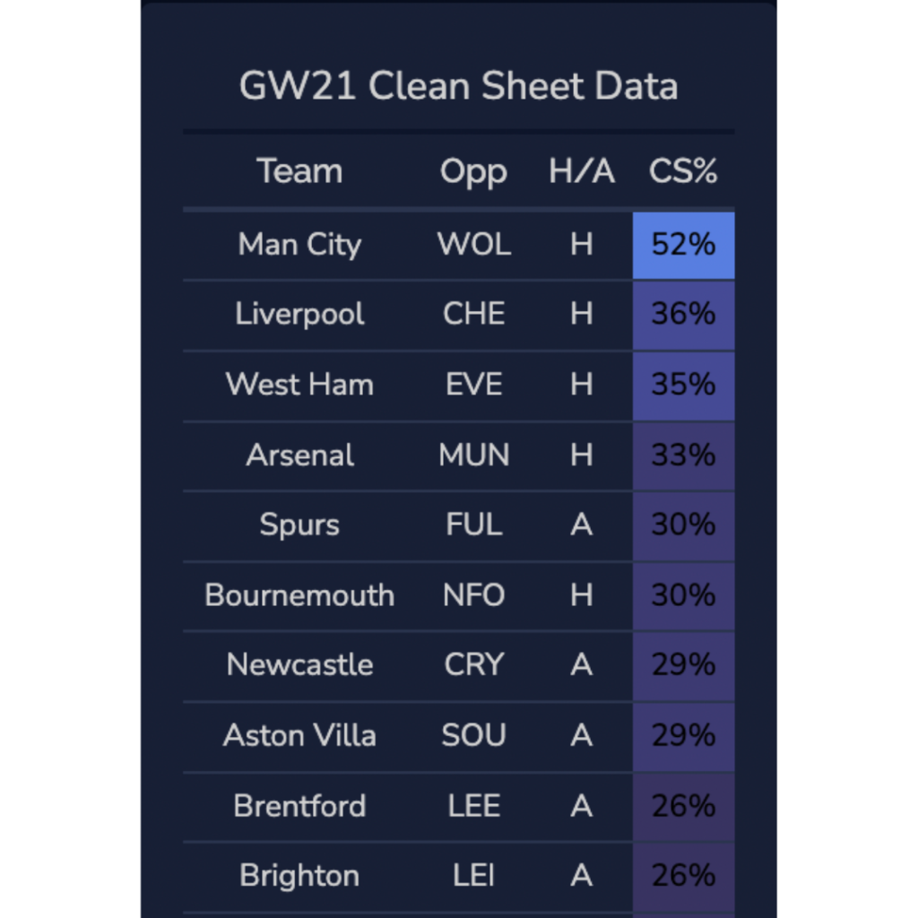Select the H/A column header
This screenshot has width=918, height=918.
(582, 171)
